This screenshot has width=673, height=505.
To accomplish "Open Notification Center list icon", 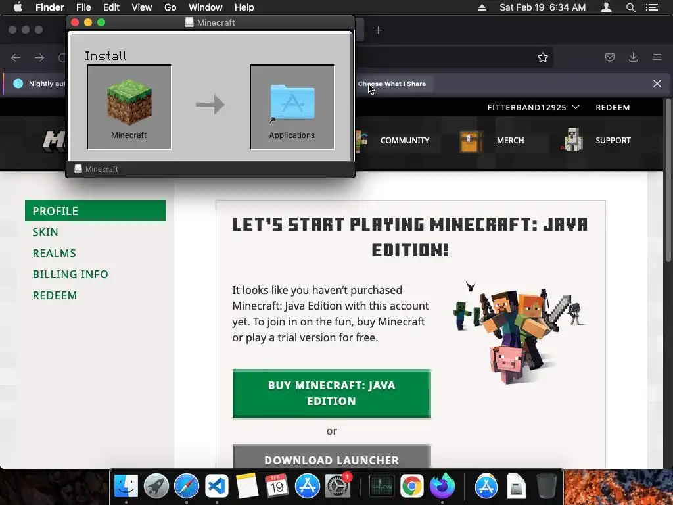I will click(652, 7).
